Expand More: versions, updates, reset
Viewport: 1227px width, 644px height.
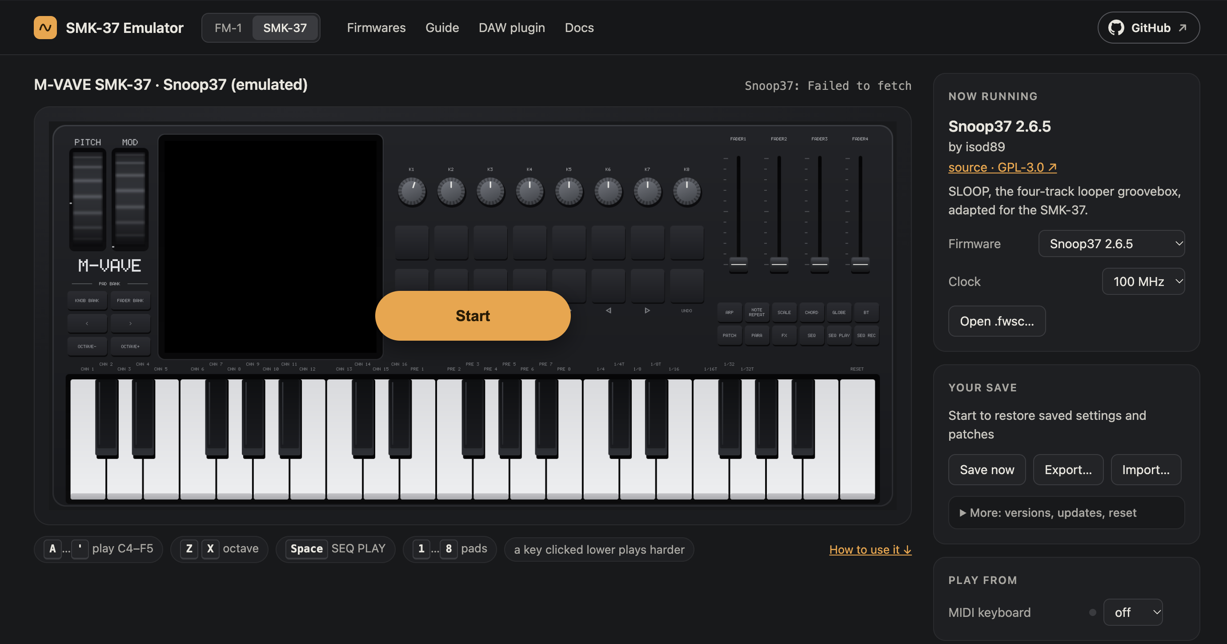(1066, 512)
